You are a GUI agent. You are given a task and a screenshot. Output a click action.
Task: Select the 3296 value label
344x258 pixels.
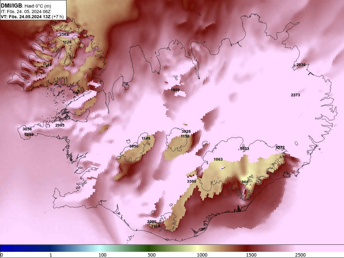(152, 222)
